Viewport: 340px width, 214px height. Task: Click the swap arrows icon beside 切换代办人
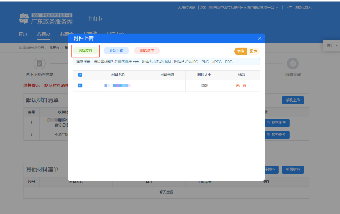[289, 7]
